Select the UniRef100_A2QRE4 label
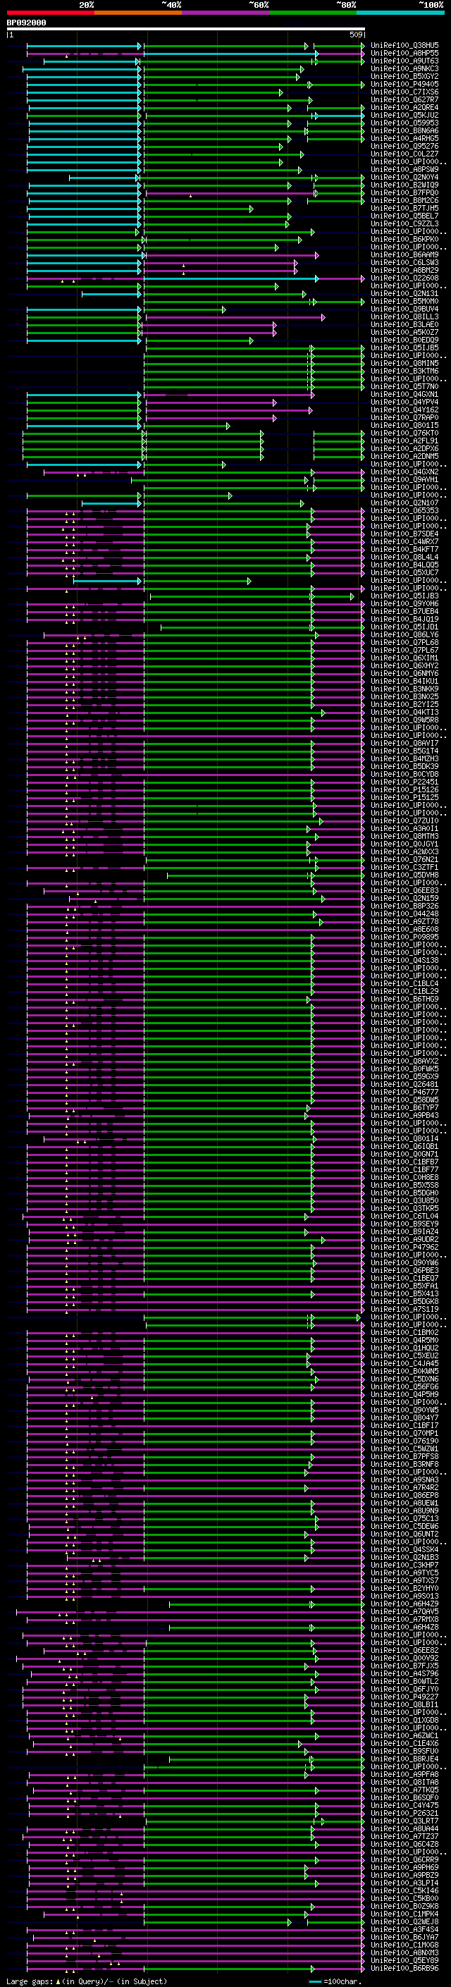This screenshot has height=1987, width=451. click(404, 107)
